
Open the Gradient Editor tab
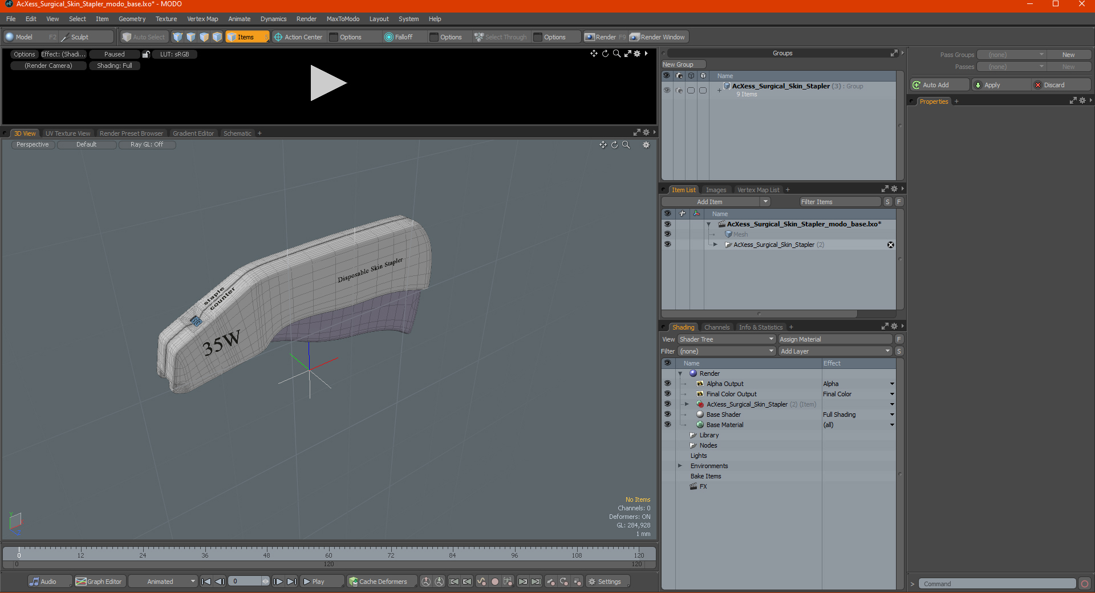193,133
